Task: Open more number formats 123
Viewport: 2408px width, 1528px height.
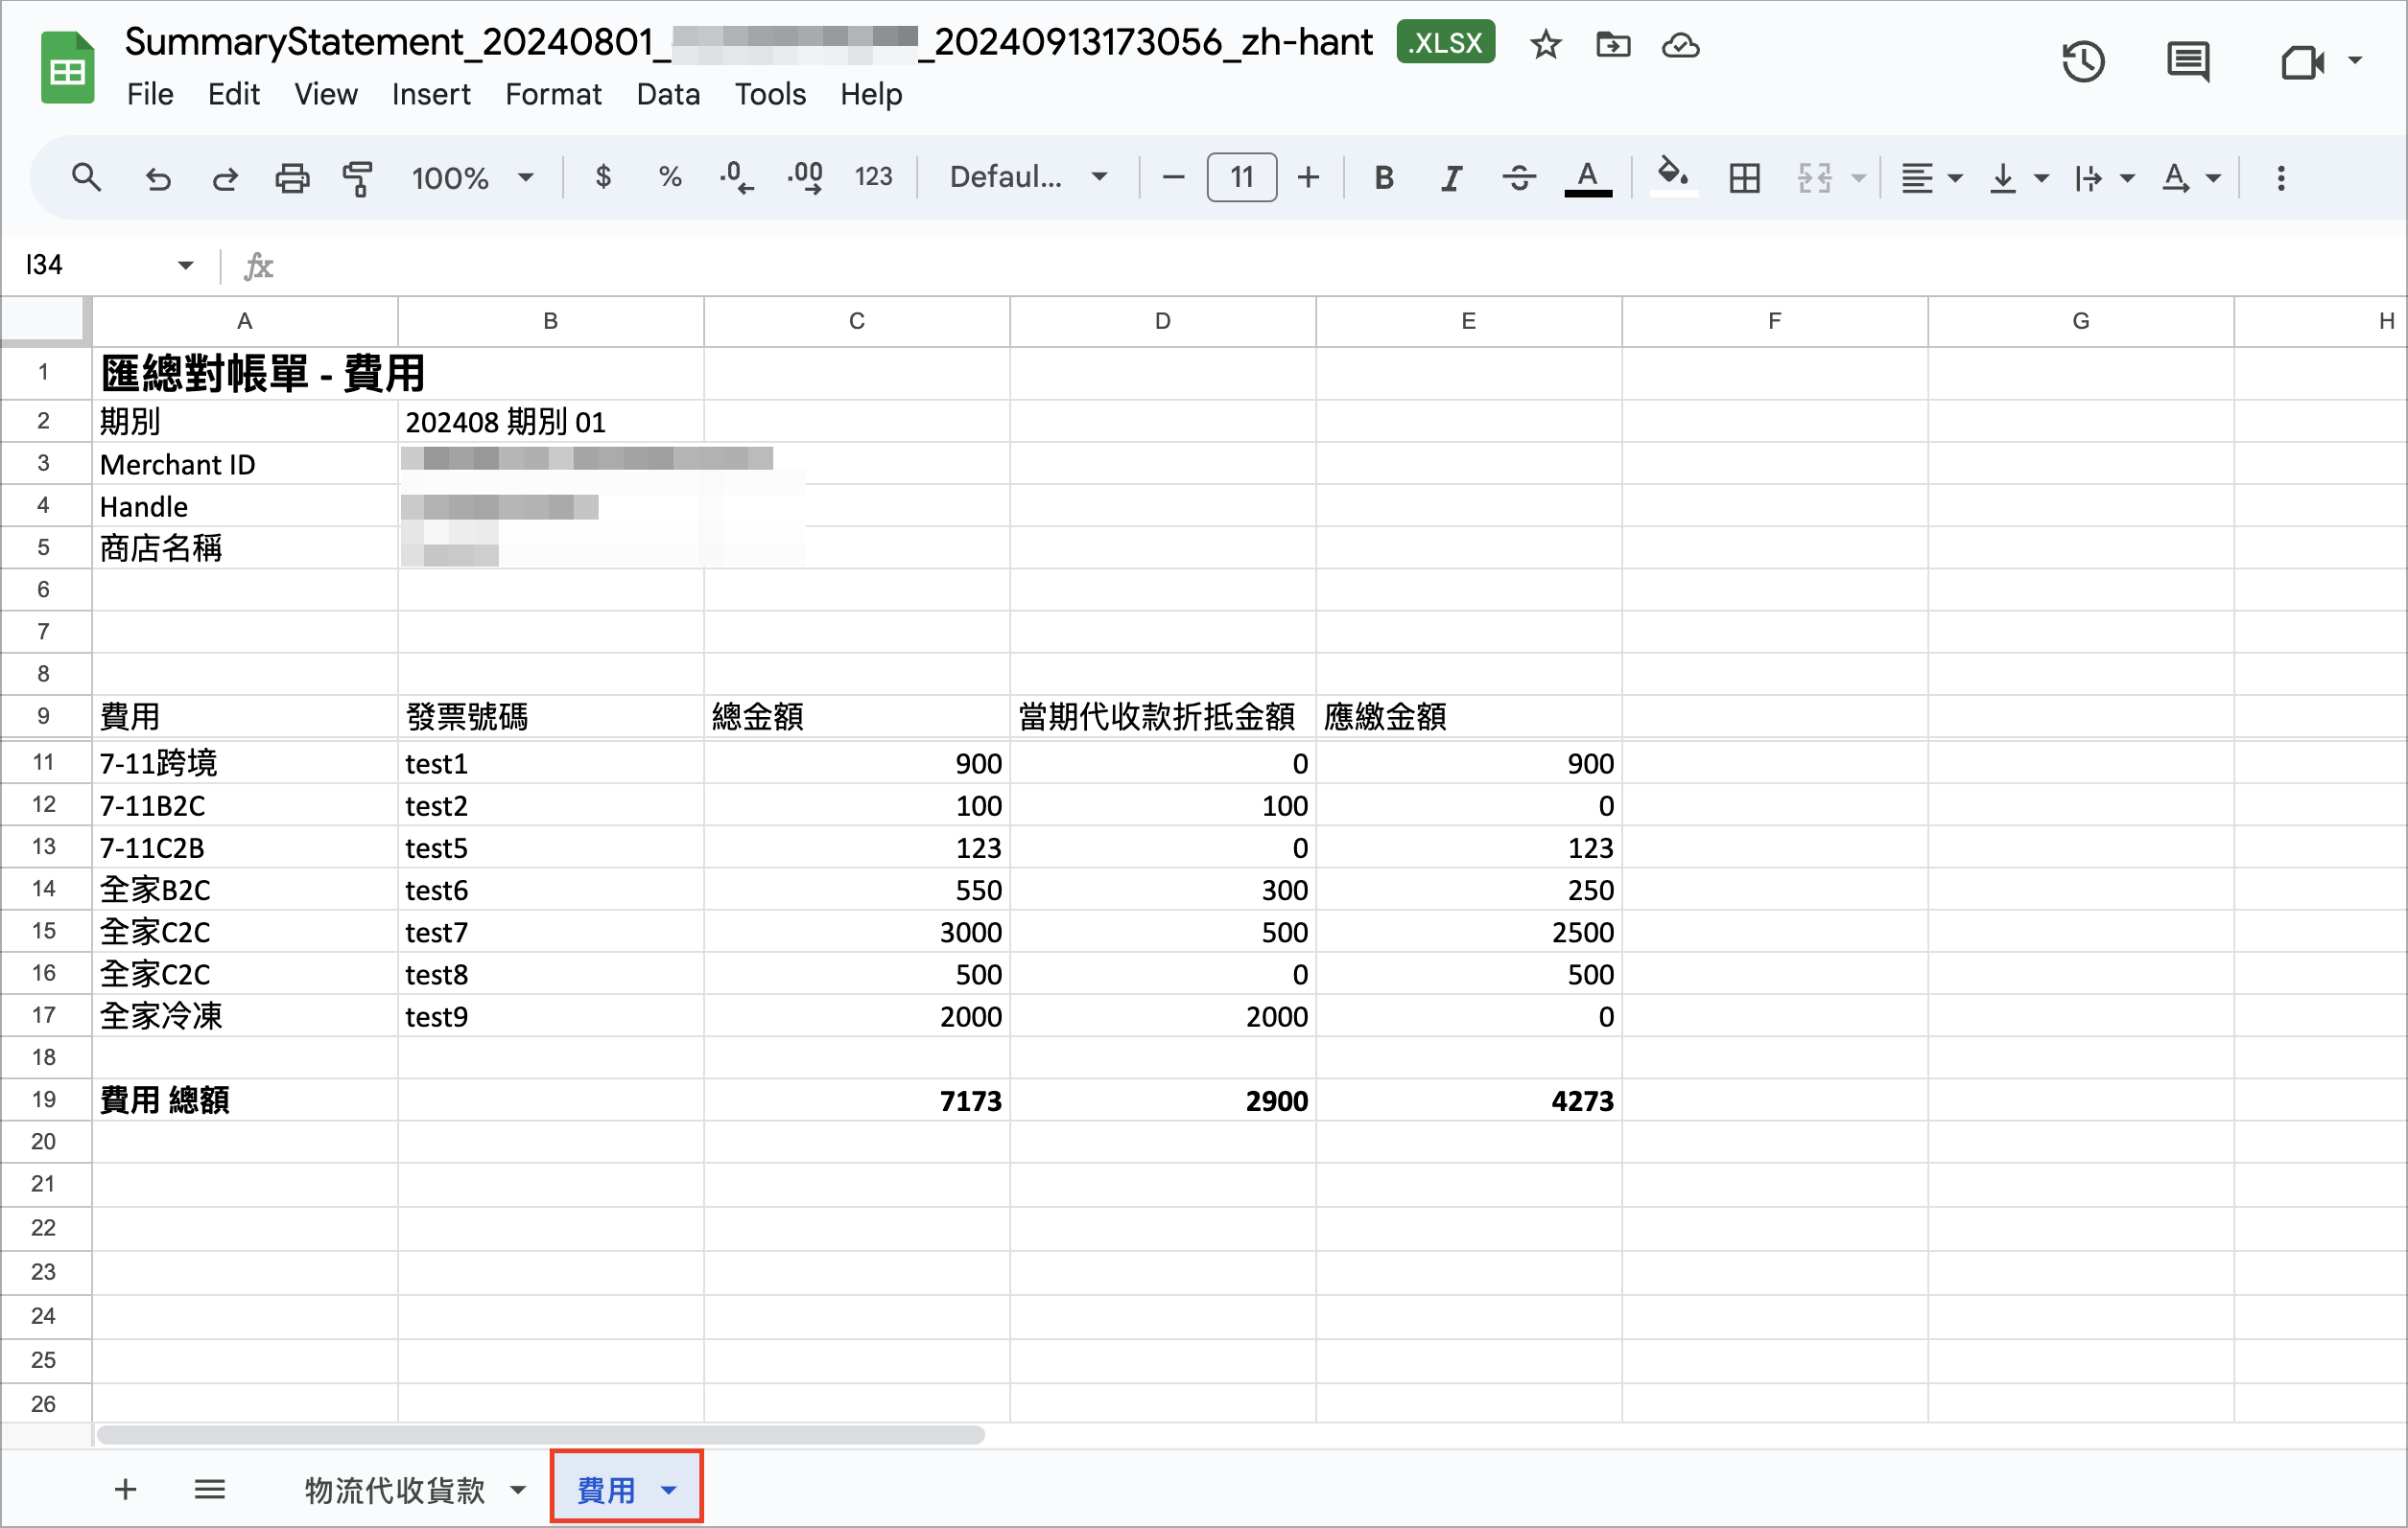Action: [x=873, y=177]
